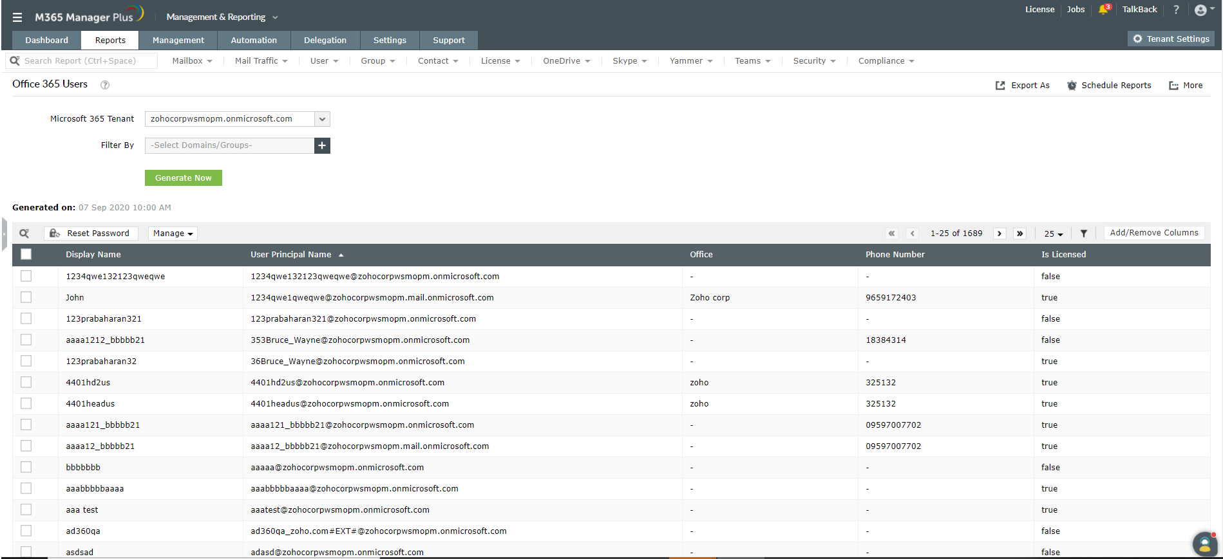Go to the next page of results
Image resolution: width=1223 pixels, height=559 pixels.
coord(1000,234)
